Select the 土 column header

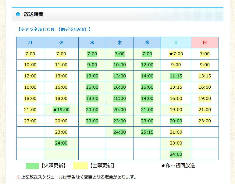(x=176, y=43)
